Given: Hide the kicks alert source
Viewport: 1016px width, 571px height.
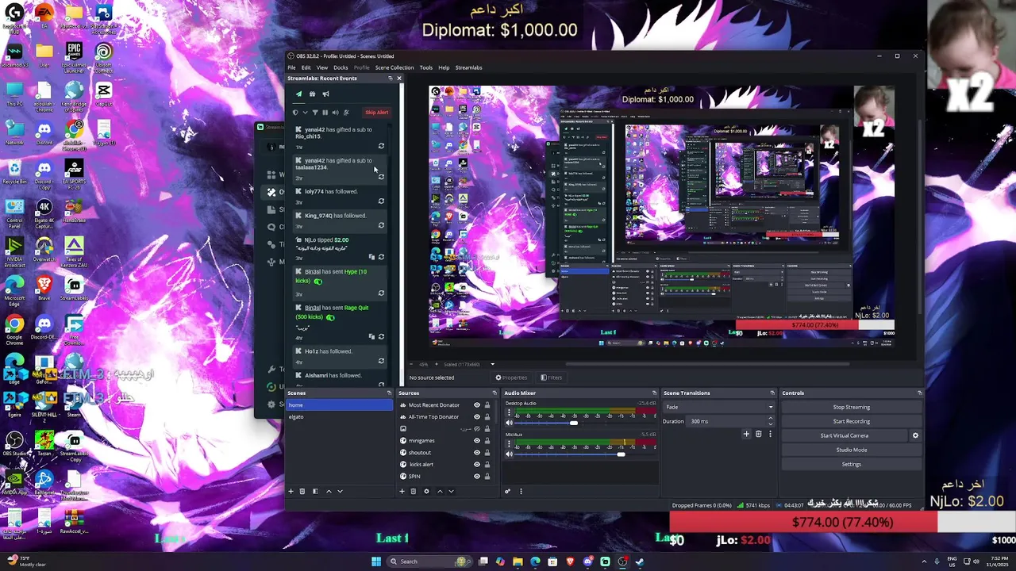Looking at the screenshot, I should click(x=477, y=465).
